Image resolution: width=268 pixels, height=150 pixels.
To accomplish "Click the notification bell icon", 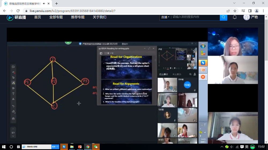I will (x=234, y=17).
